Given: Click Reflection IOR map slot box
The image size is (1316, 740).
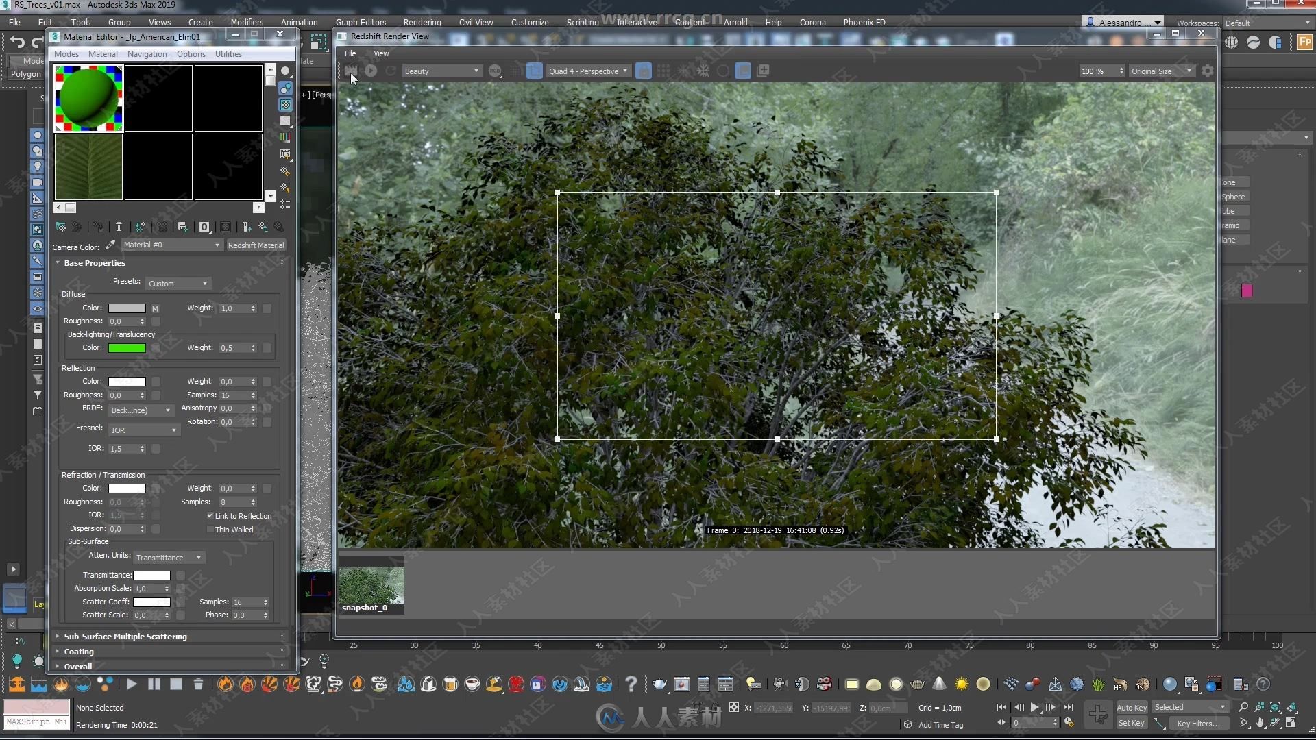Looking at the screenshot, I should (156, 449).
